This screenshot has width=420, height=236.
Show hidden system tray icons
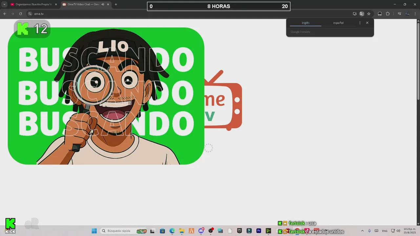[362, 231]
